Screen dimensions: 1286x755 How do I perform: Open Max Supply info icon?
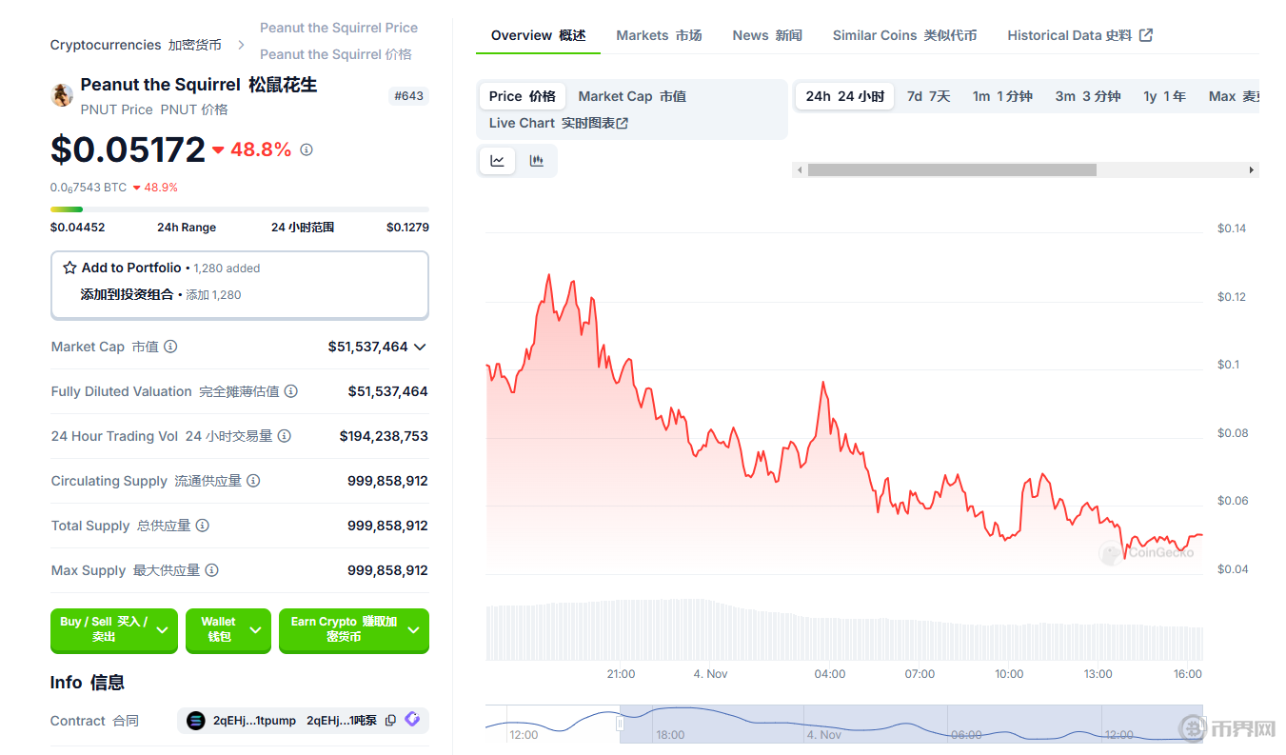211,570
